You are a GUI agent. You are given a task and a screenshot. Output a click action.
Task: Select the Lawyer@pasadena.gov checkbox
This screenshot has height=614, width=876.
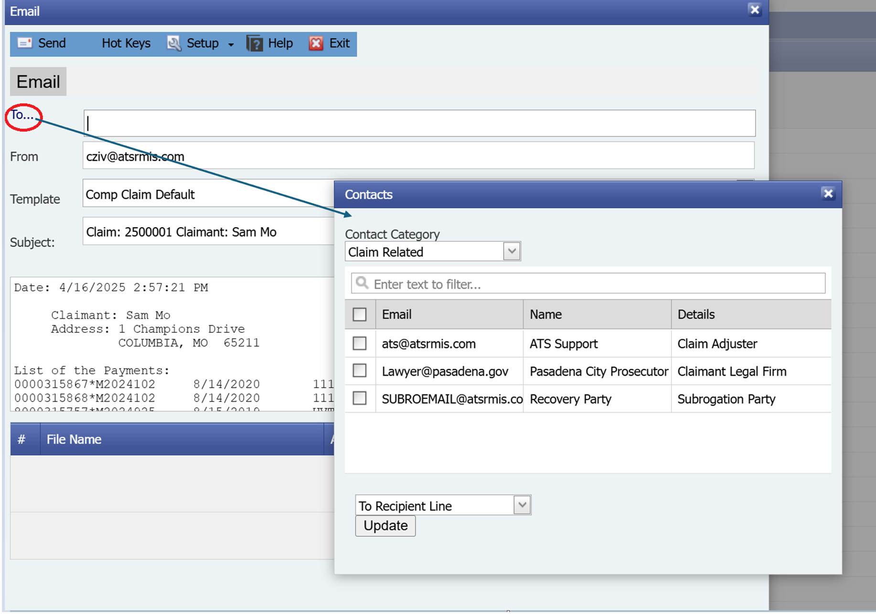tap(360, 371)
